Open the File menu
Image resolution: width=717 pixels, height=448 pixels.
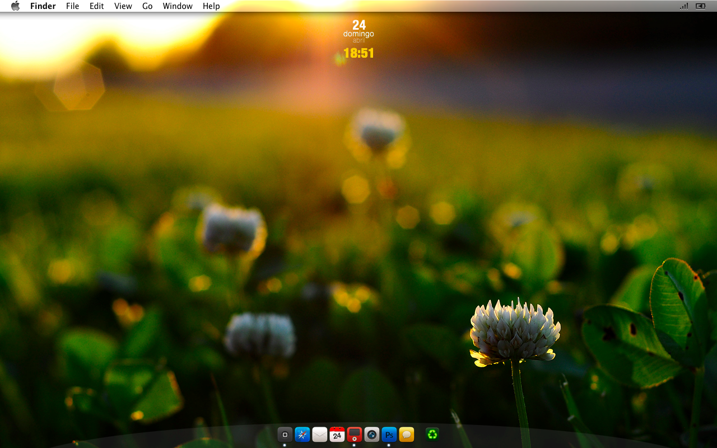pos(72,6)
